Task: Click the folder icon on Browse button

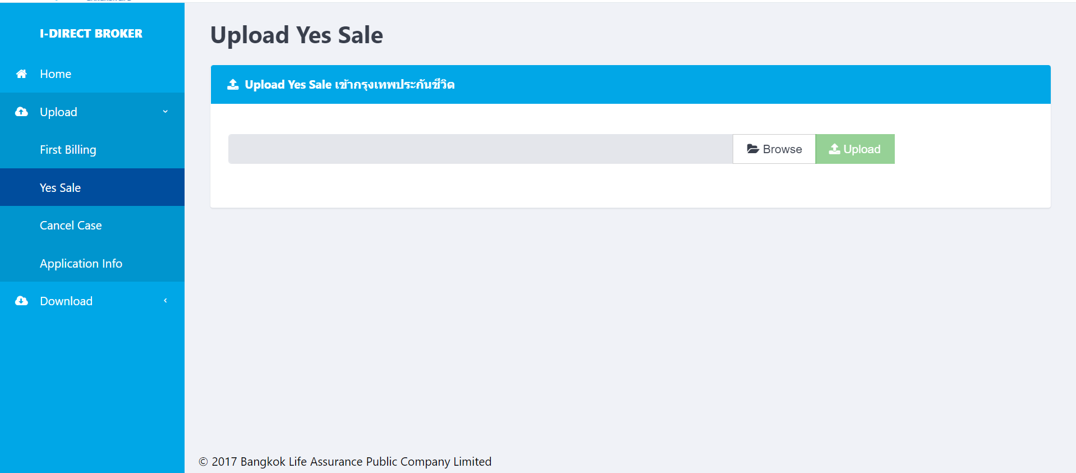Action: point(753,149)
